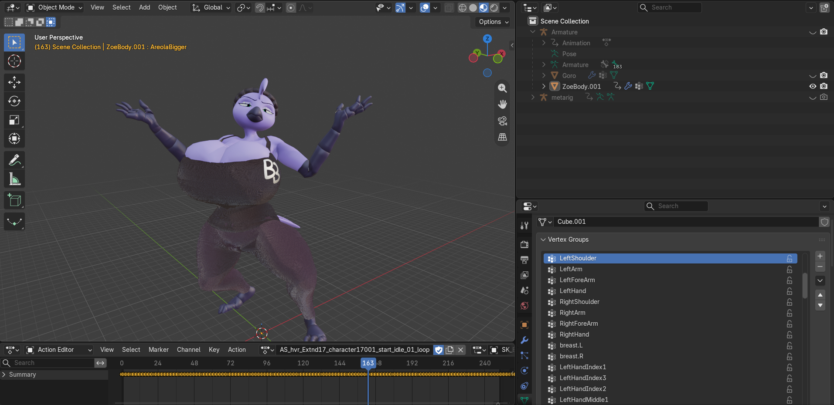The image size is (834, 405).
Task: Switch viewport shading to wireframe
Action: 463,7
